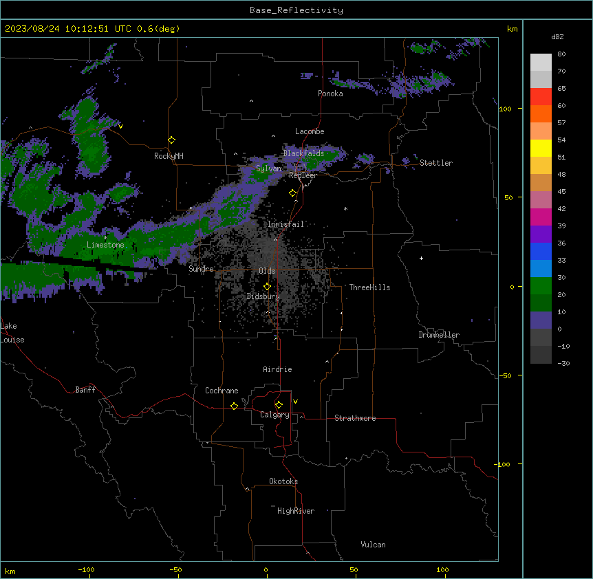This screenshot has width=593, height=579.
Task: Click the yellow V marker northwest of RockyMH
Action: click(120, 127)
